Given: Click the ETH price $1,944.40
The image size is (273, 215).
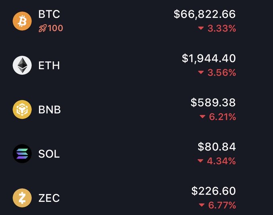Looking at the screenshot, I should click(x=209, y=58).
